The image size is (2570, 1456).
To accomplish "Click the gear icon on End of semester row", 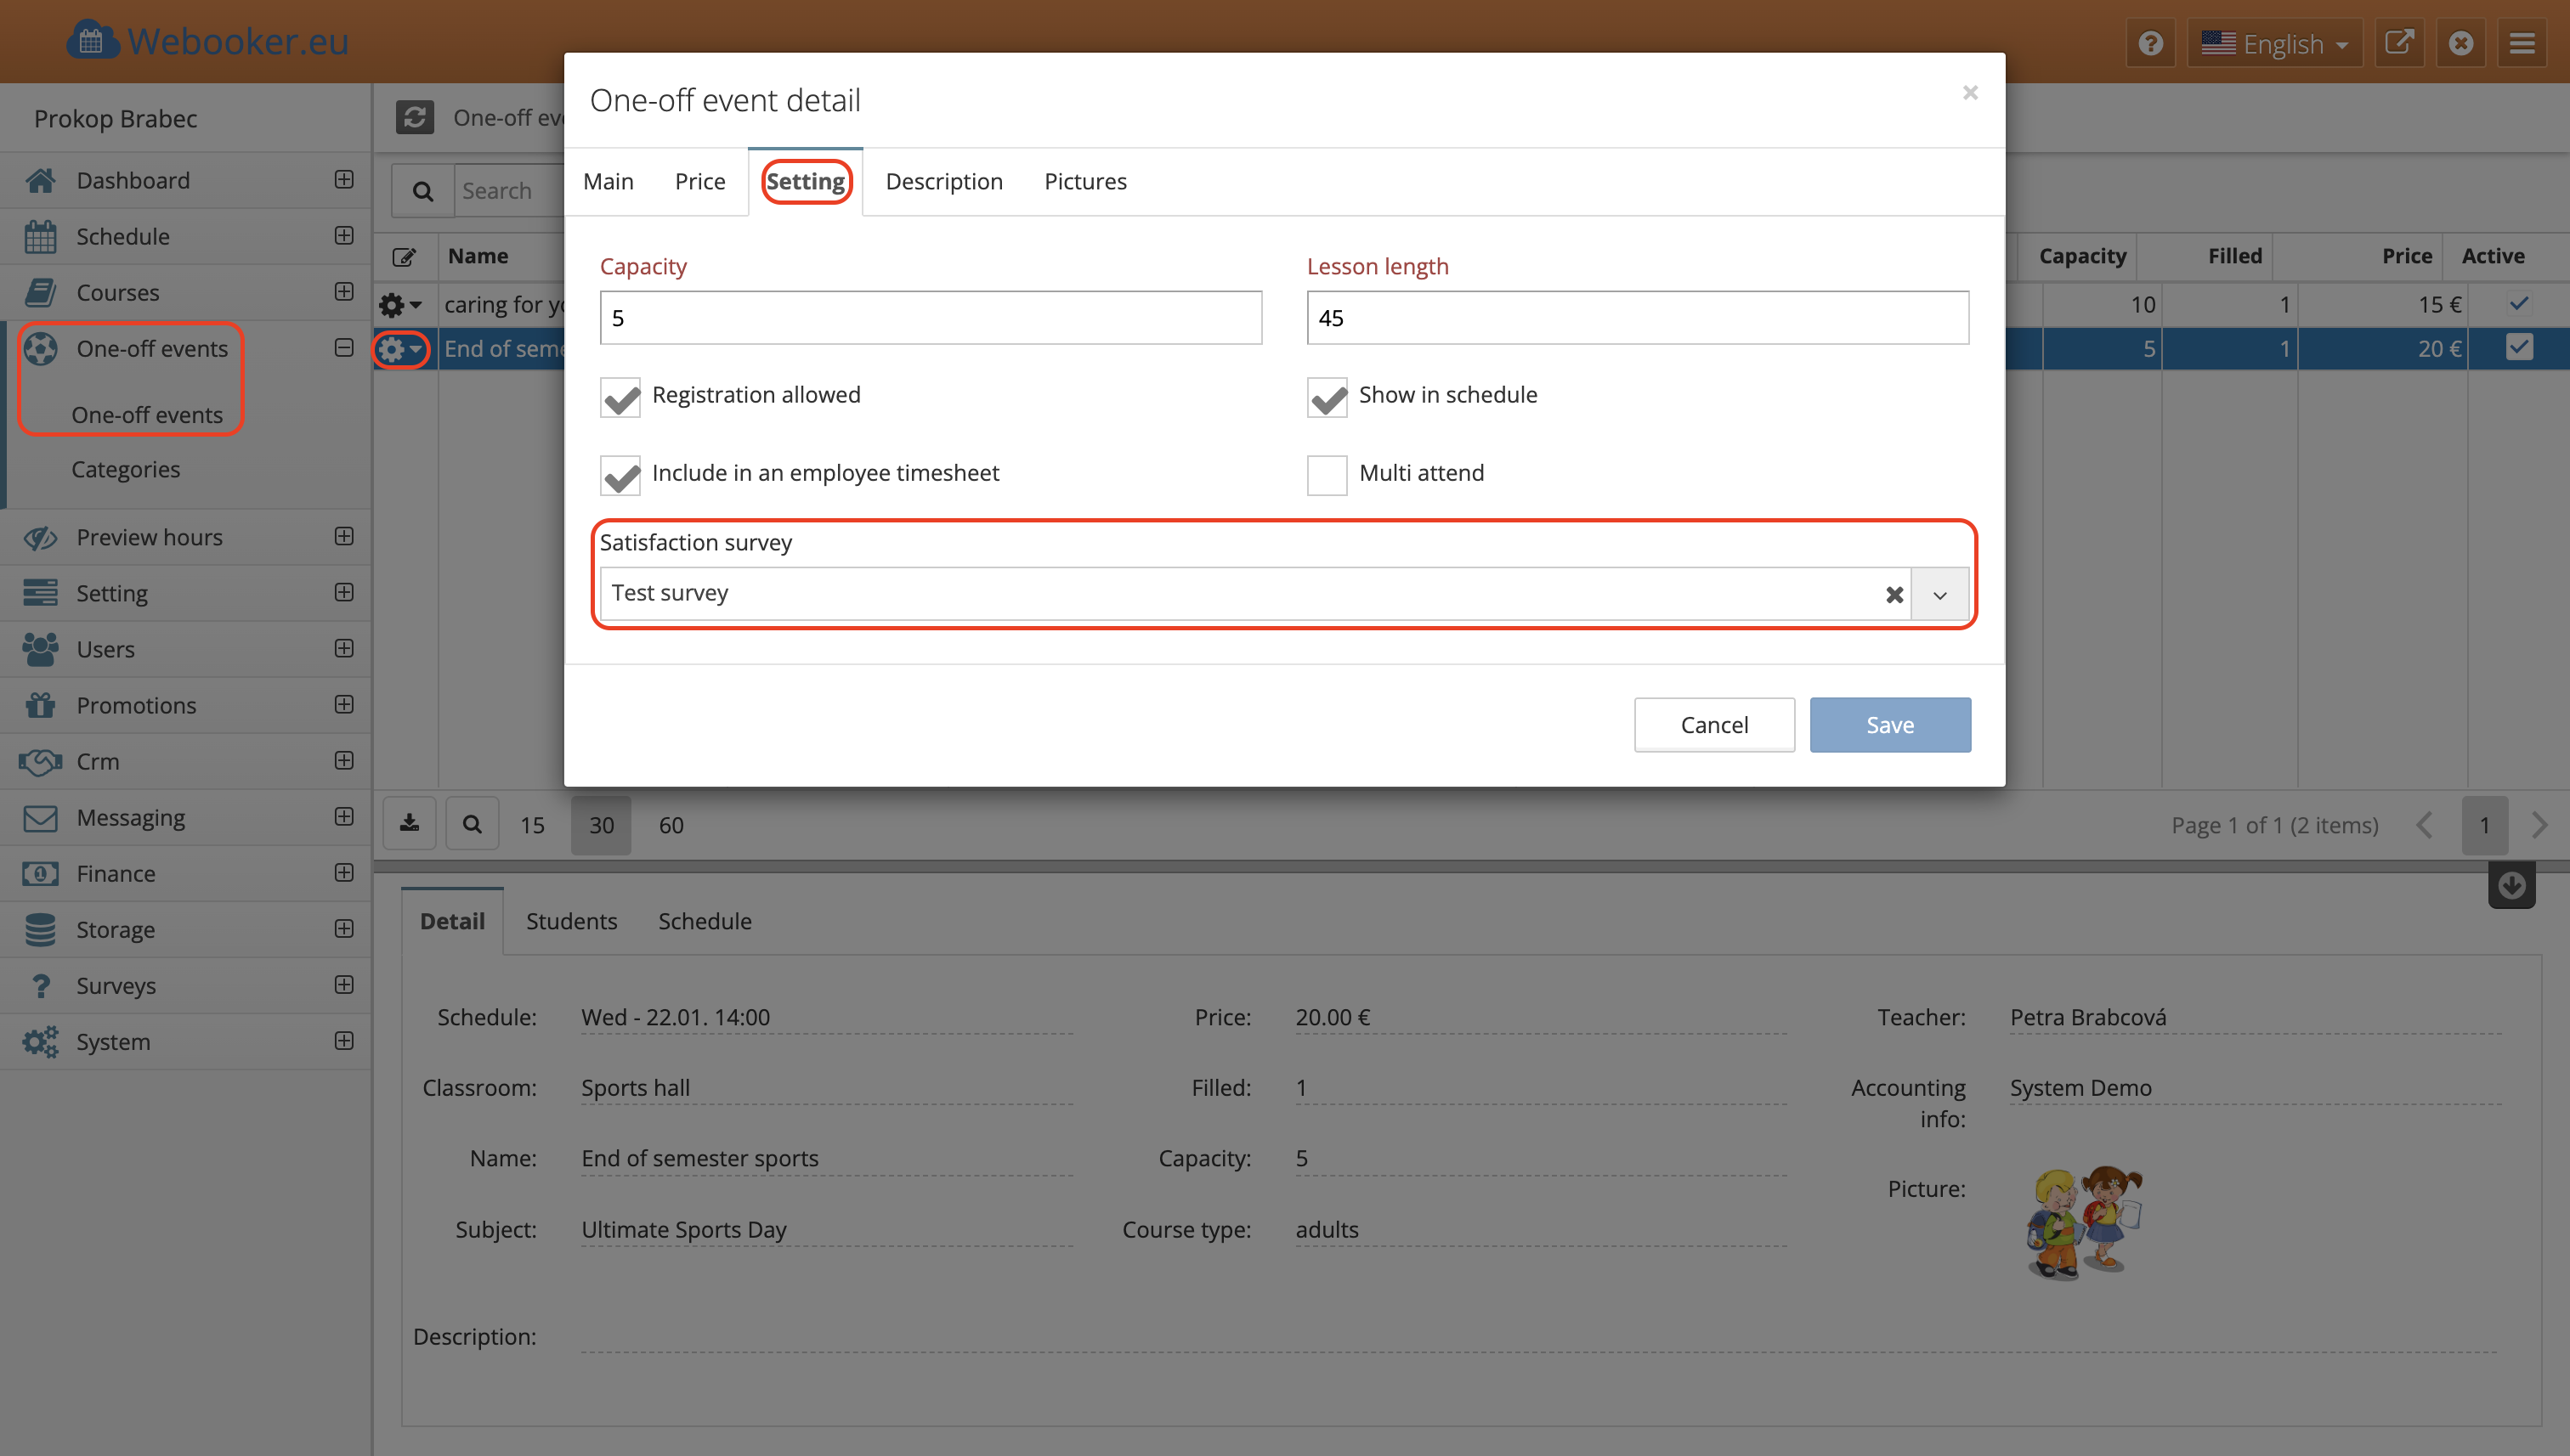I will coord(392,349).
